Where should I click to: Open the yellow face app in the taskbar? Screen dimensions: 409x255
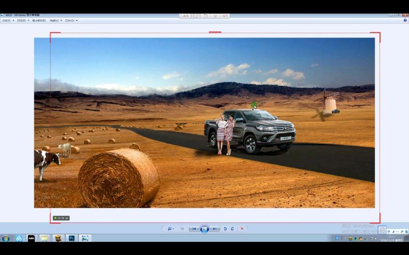[x=58, y=238]
